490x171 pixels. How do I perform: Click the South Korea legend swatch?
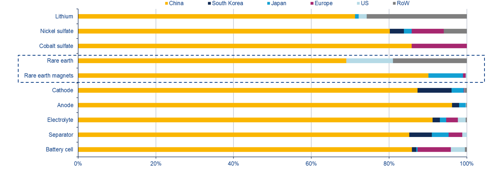209,3
